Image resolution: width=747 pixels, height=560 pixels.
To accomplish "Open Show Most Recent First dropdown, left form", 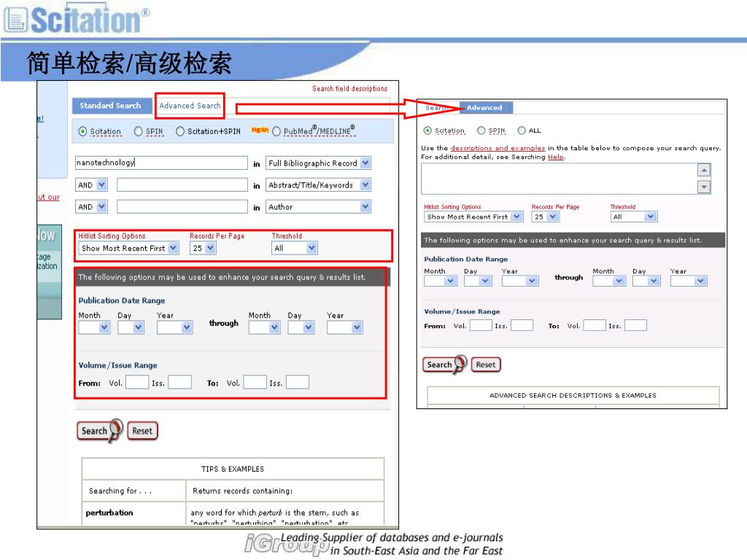I will pos(128,248).
